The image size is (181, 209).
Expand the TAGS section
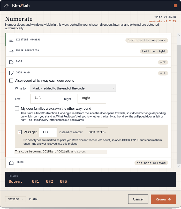[88, 62]
